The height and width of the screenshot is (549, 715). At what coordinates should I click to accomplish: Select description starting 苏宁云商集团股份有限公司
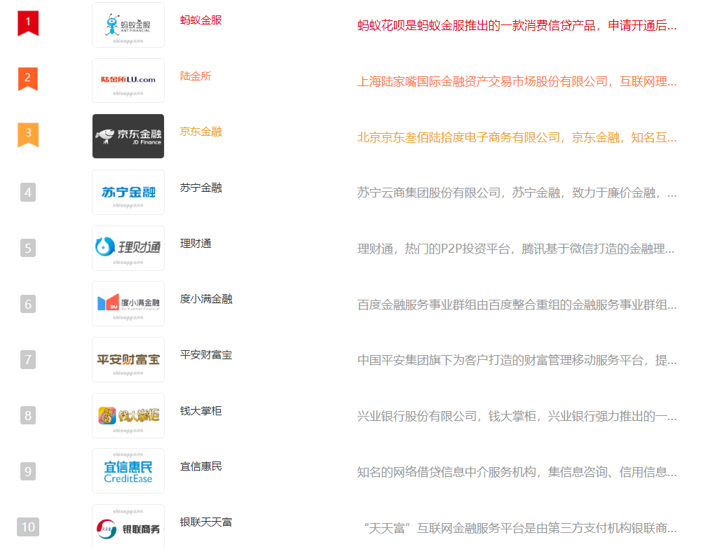517,193
